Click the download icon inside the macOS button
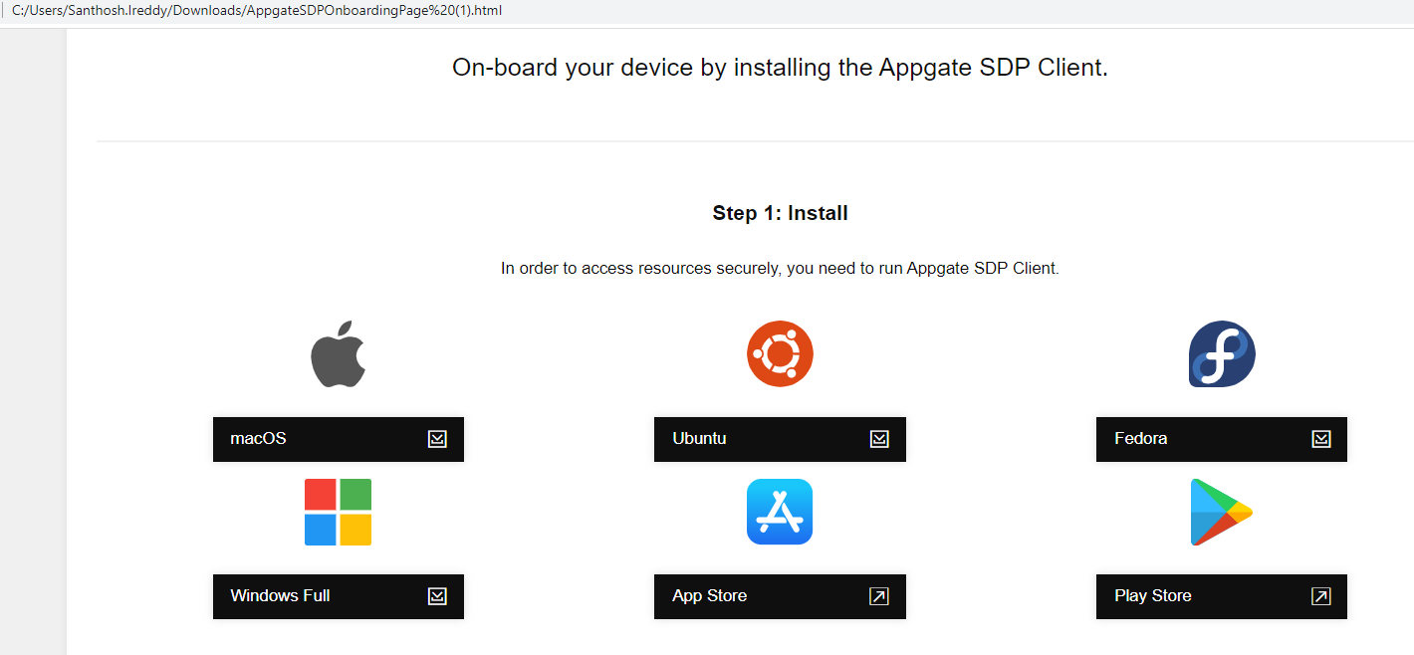This screenshot has height=655, width=1414. point(437,438)
